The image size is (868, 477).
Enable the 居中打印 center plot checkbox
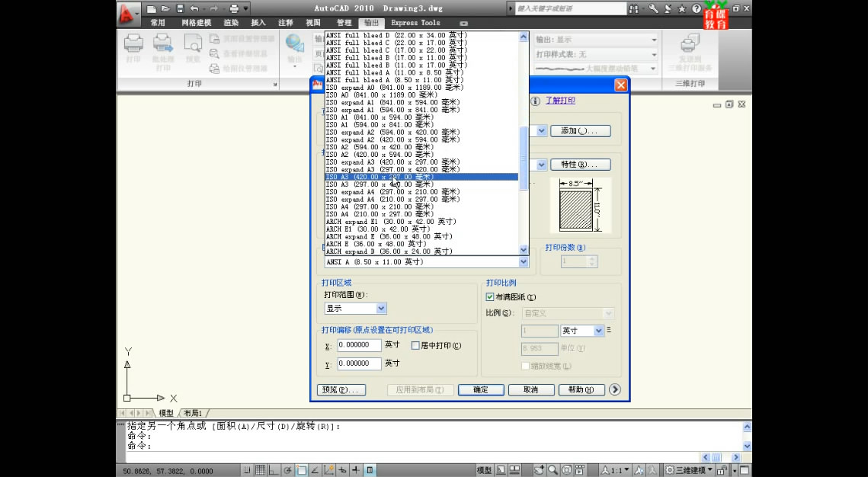[x=416, y=346]
